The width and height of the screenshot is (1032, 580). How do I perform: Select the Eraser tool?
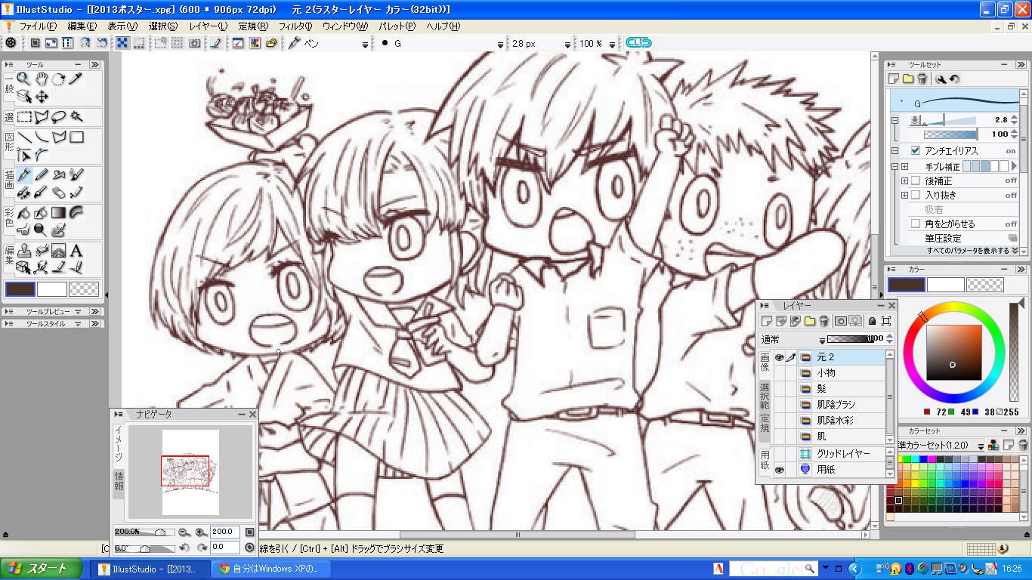59,192
